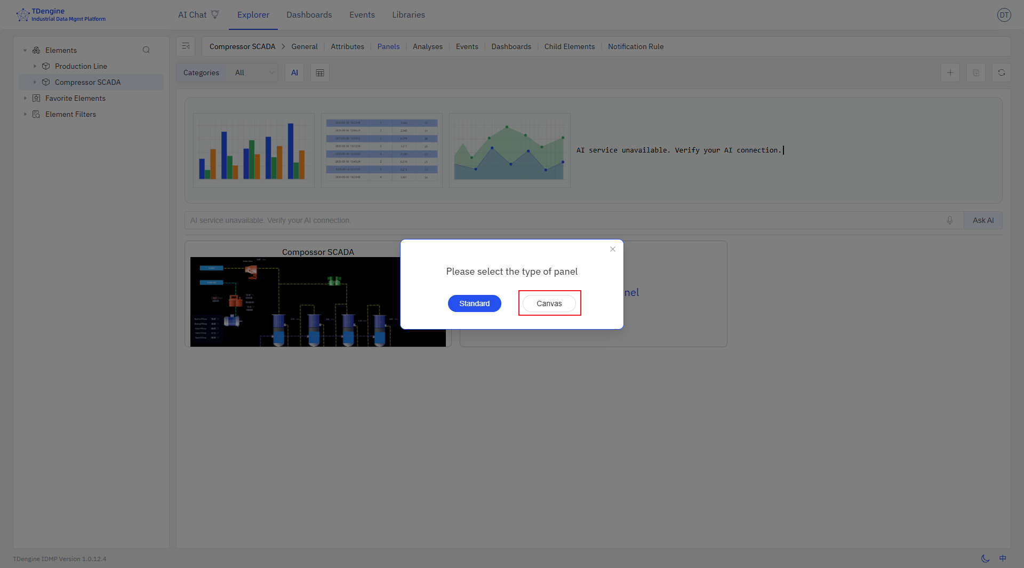This screenshot has height=568, width=1024.
Task: Expand the Favorite Elements node
Action: (x=25, y=98)
